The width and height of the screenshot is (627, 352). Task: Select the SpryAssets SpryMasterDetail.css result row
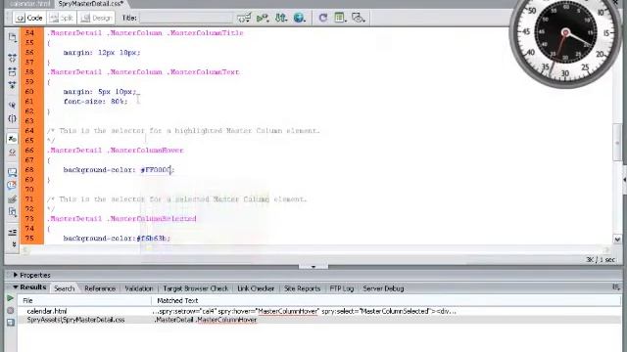coord(320,320)
